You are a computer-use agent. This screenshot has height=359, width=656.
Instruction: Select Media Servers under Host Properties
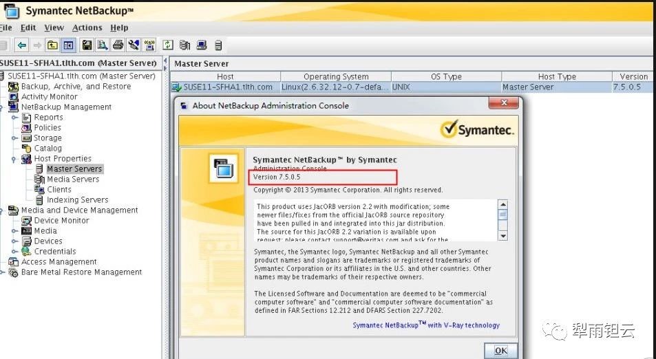[x=73, y=179]
